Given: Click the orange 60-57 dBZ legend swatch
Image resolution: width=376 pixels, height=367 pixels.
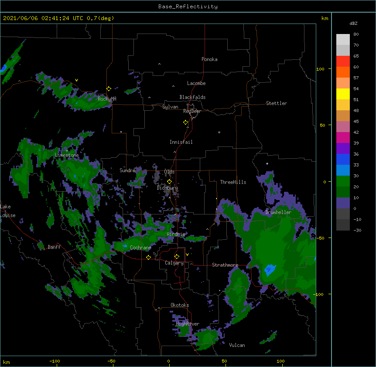Looking at the screenshot, I should tap(343, 72).
